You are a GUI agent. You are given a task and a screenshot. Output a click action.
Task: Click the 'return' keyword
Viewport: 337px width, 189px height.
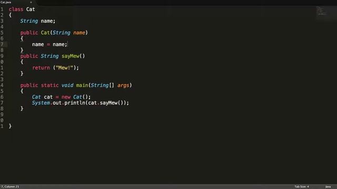point(41,68)
